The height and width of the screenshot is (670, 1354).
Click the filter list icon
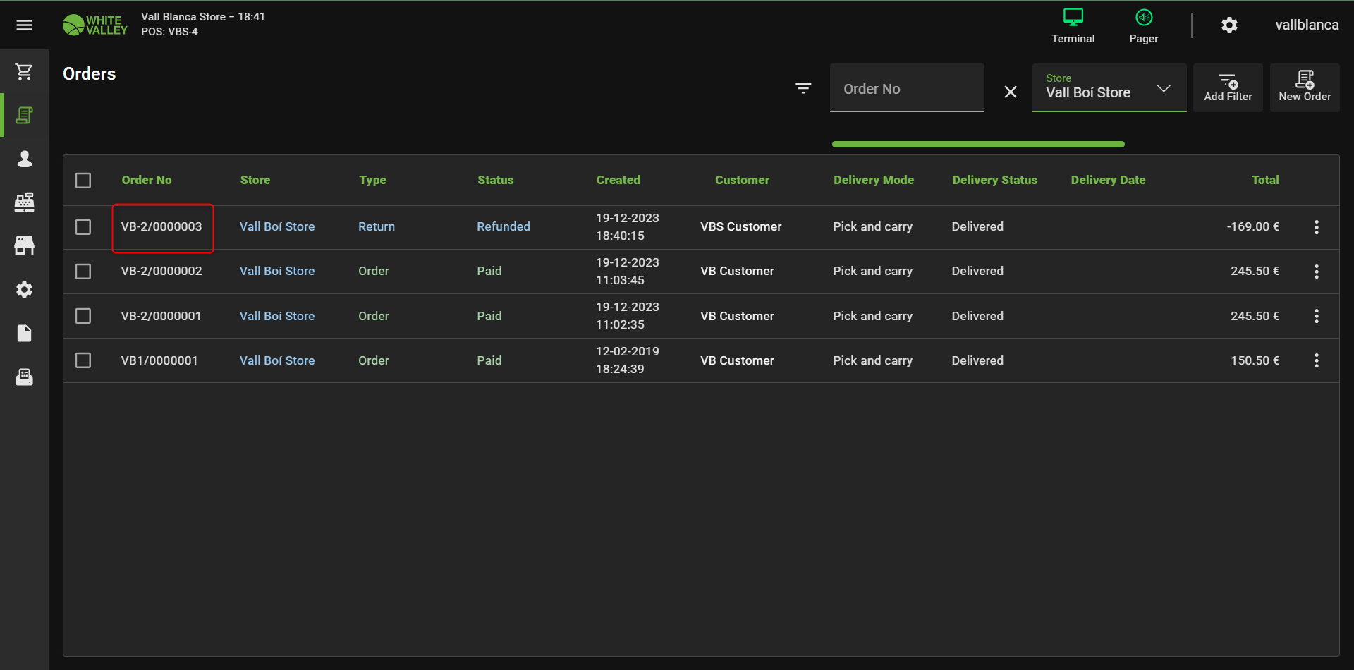(803, 88)
